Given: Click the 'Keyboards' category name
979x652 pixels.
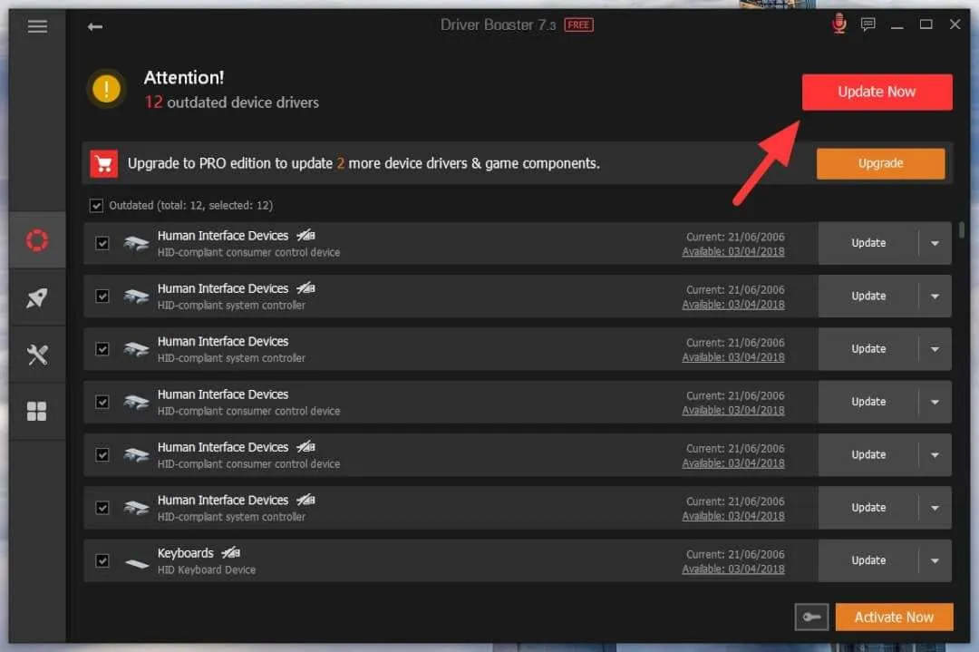Looking at the screenshot, I should tap(186, 553).
